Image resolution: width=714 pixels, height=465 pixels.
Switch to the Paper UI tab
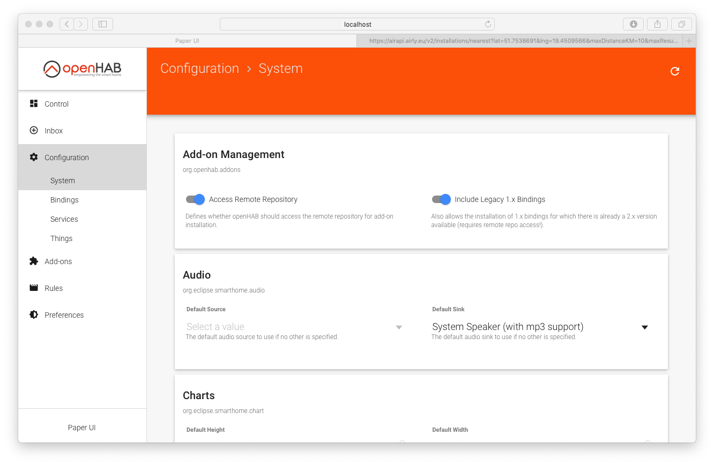[187, 41]
